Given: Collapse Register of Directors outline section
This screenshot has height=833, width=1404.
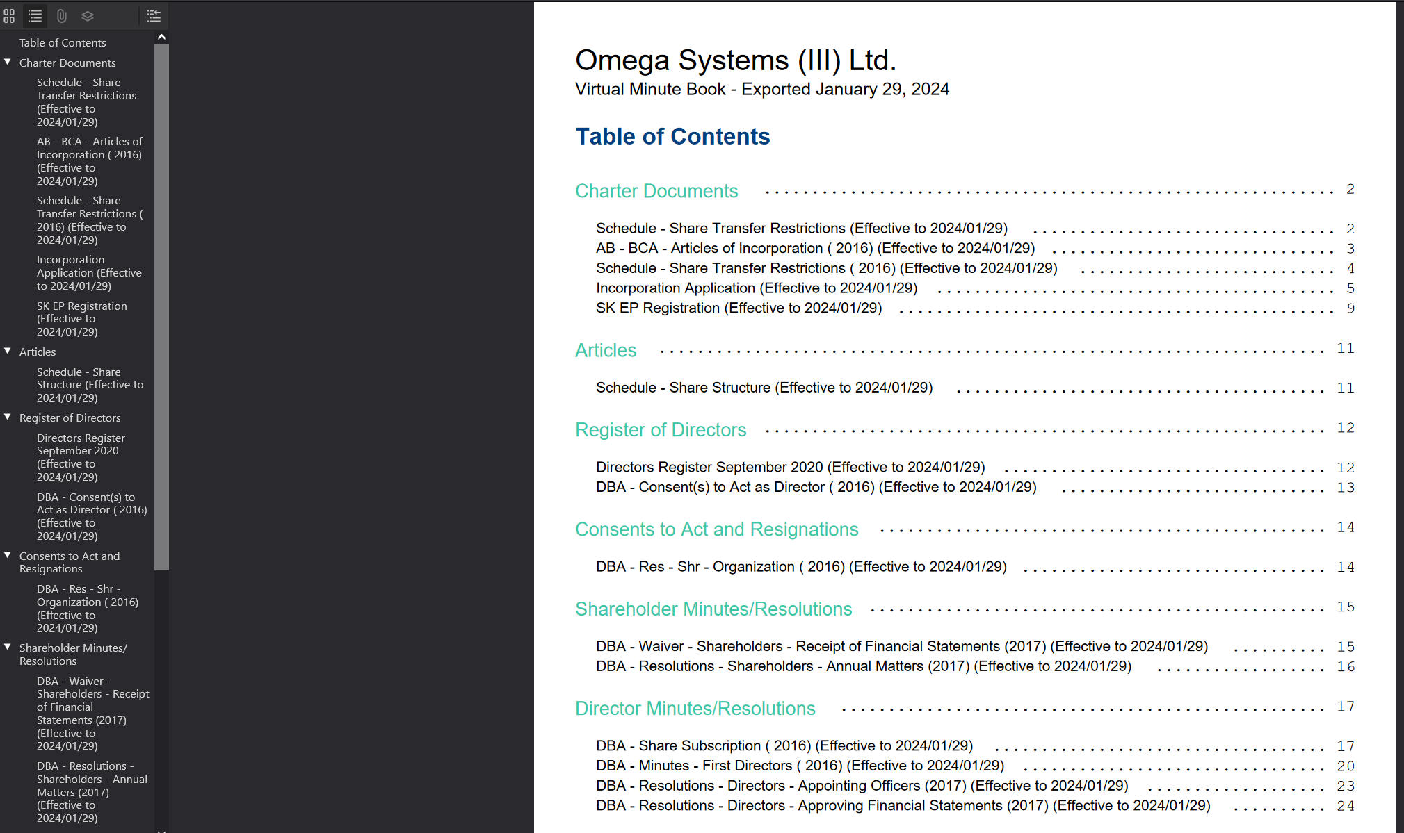Looking at the screenshot, I should click(x=8, y=417).
